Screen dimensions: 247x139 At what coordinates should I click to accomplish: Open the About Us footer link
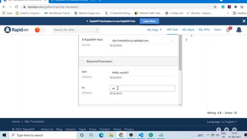click(x=47, y=129)
